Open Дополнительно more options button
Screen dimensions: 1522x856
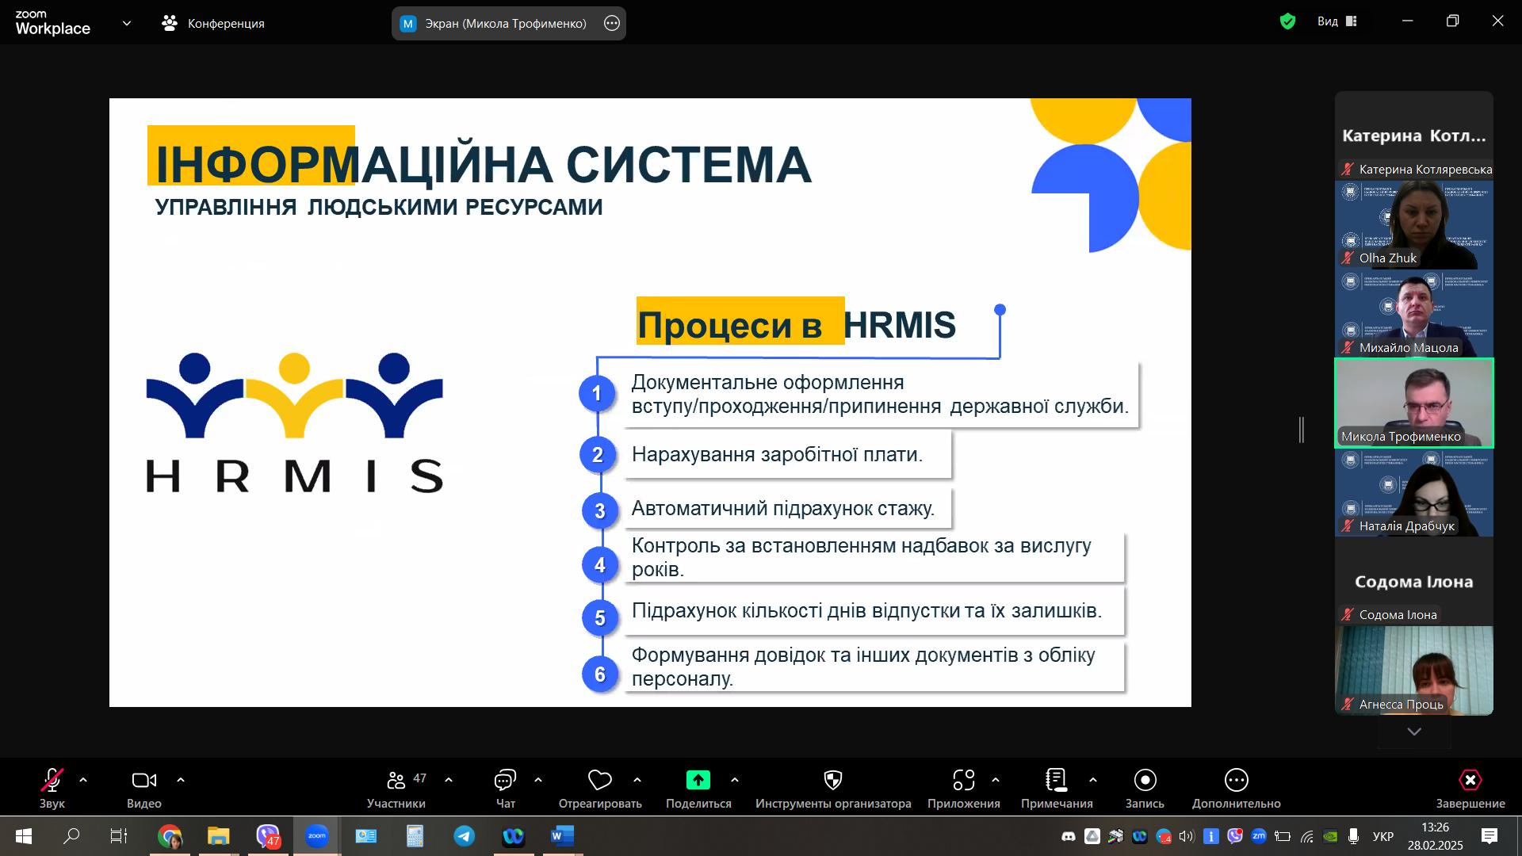point(1236,781)
